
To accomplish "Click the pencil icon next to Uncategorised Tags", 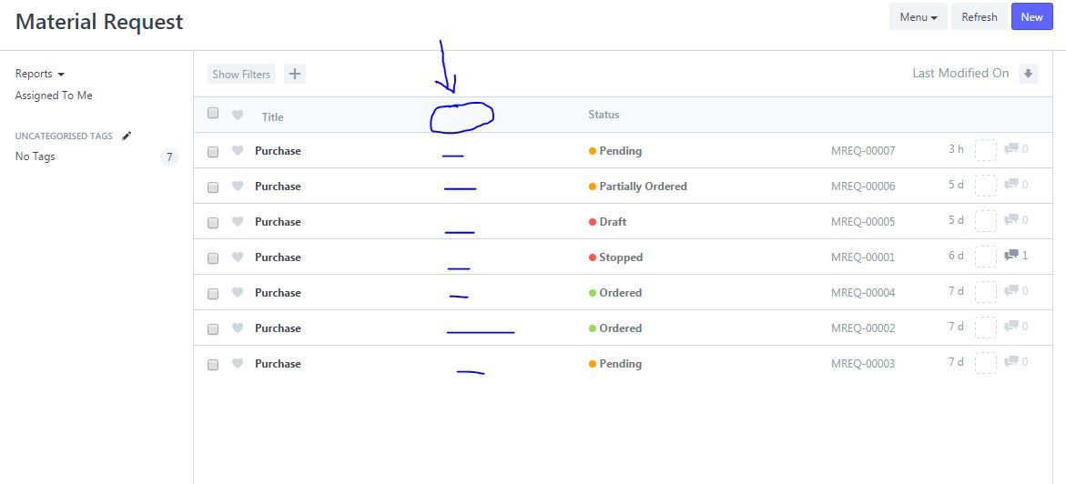I will point(127,136).
